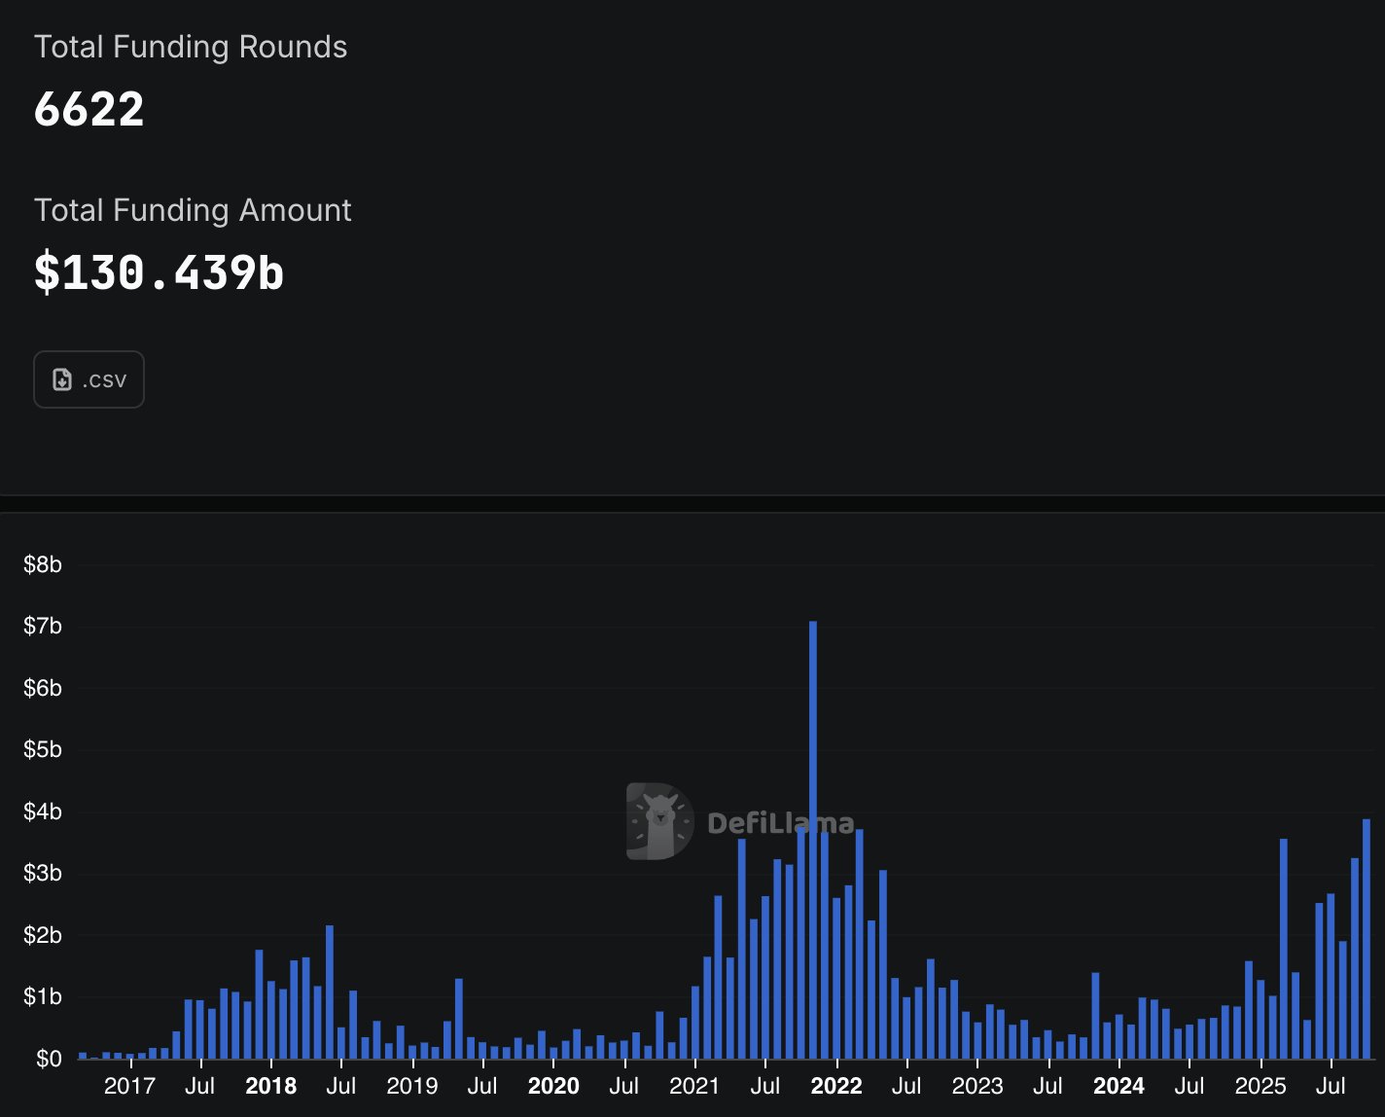Click the '$0' y-axis label
1385x1117 pixels.
pos(49,1059)
